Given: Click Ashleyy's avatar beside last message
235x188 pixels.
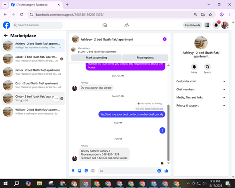Looking at the screenshot, I should point(74,158).
